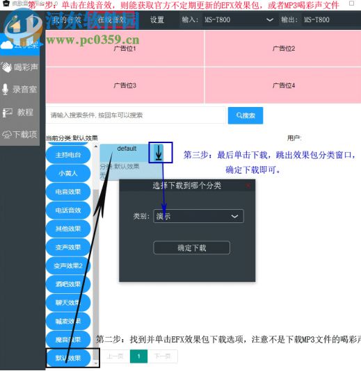Select the 喊麦效果 category
This screenshot has width=361, height=371.
(68, 321)
